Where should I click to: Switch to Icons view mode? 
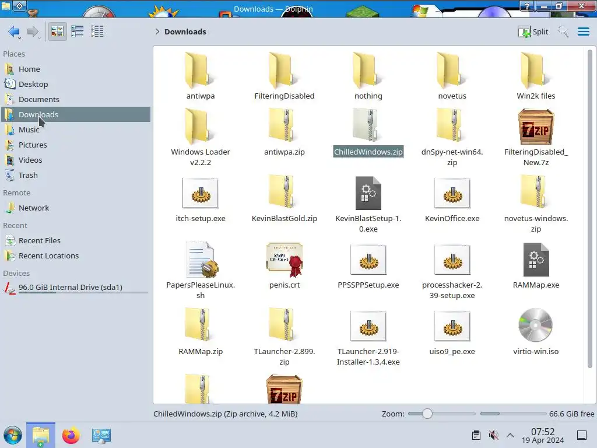point(57,32)
